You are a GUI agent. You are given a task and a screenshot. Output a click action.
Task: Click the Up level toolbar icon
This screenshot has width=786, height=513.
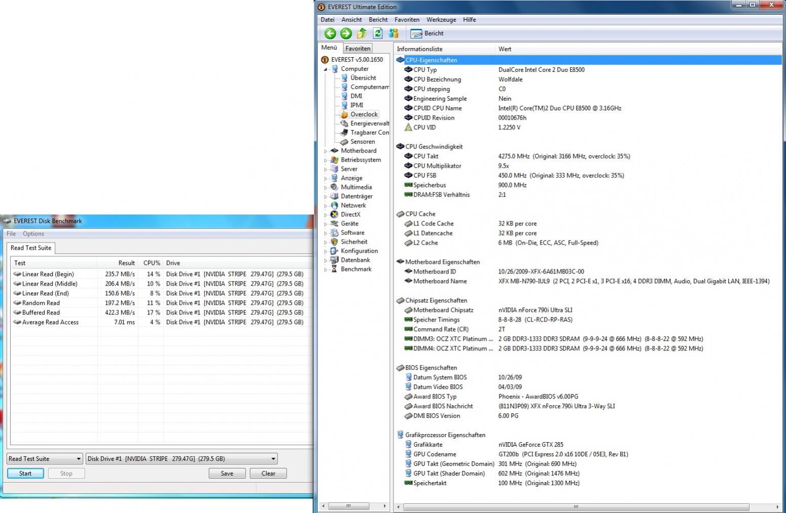(x=362, y=33)
